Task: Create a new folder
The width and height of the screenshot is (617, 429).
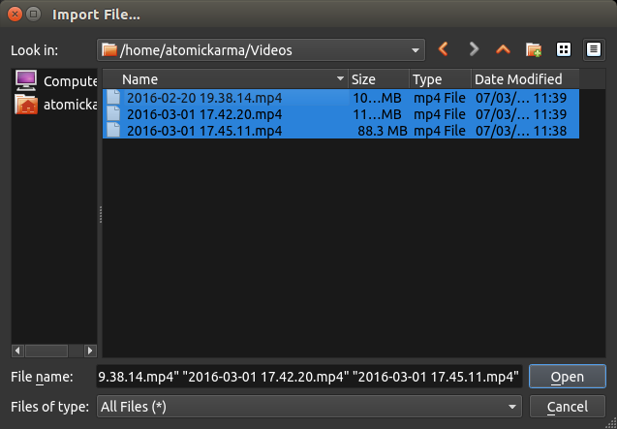Action: click(x=534, y=49)
